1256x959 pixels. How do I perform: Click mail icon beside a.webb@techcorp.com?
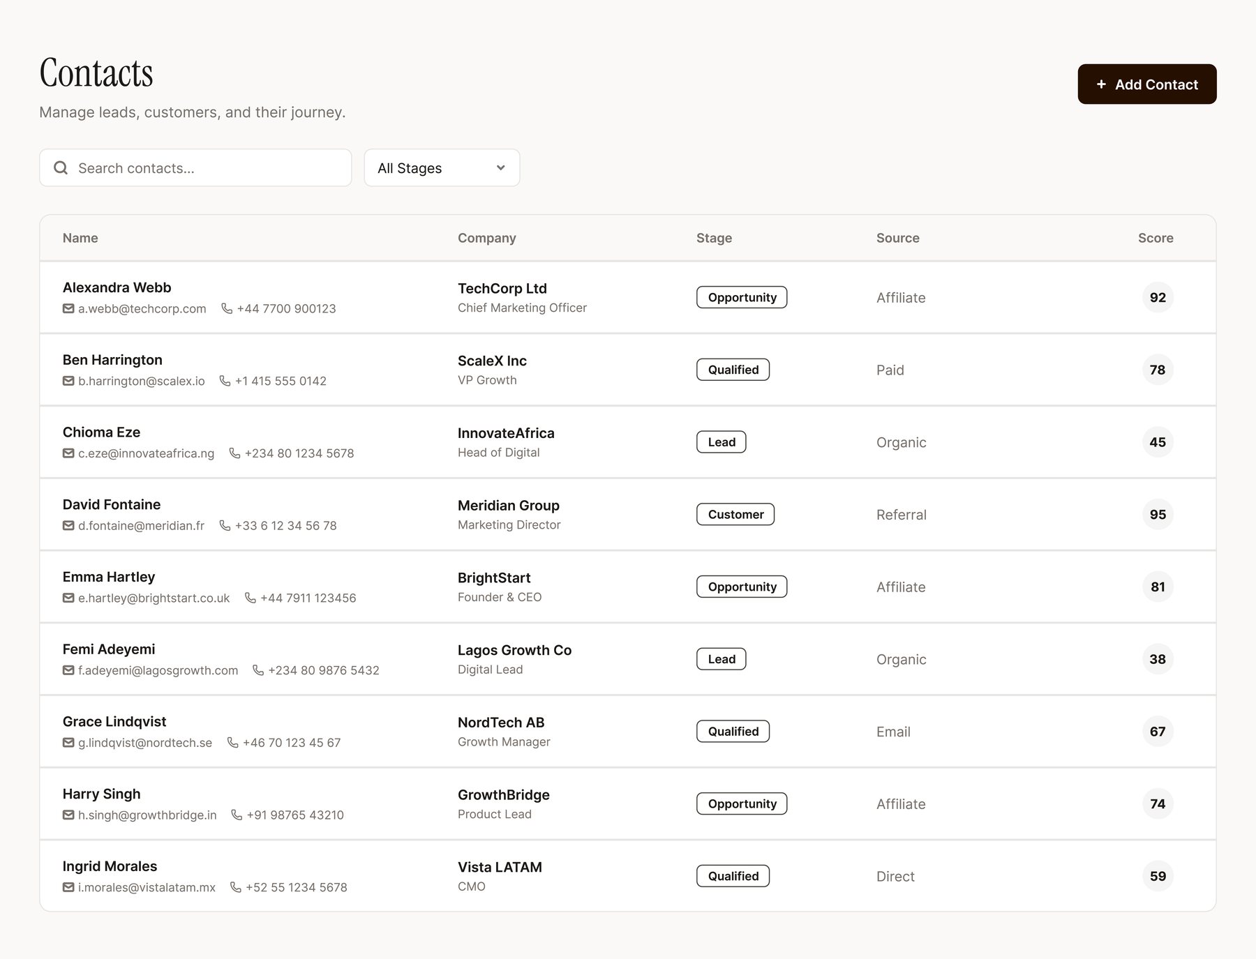[68, 308]
